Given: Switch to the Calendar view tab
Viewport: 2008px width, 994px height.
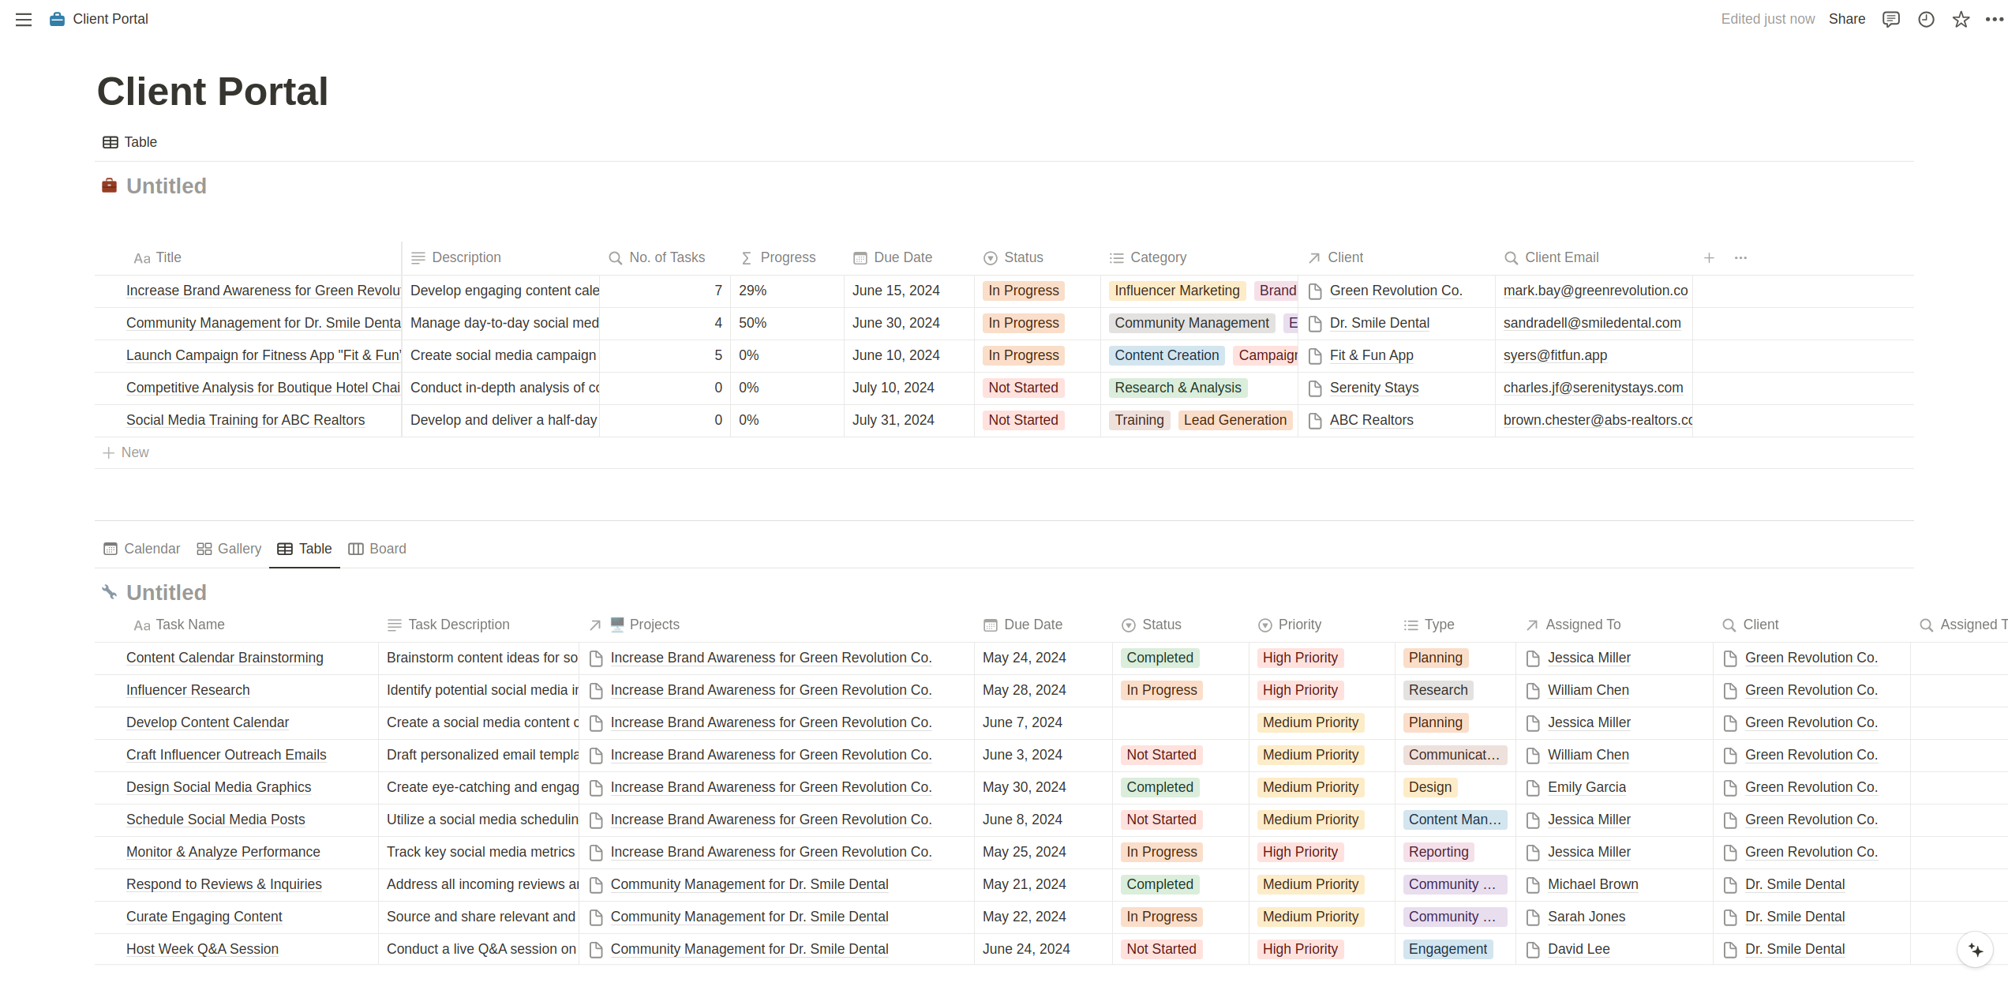Looking at the screenshot, I should click(x=142, y=549).
